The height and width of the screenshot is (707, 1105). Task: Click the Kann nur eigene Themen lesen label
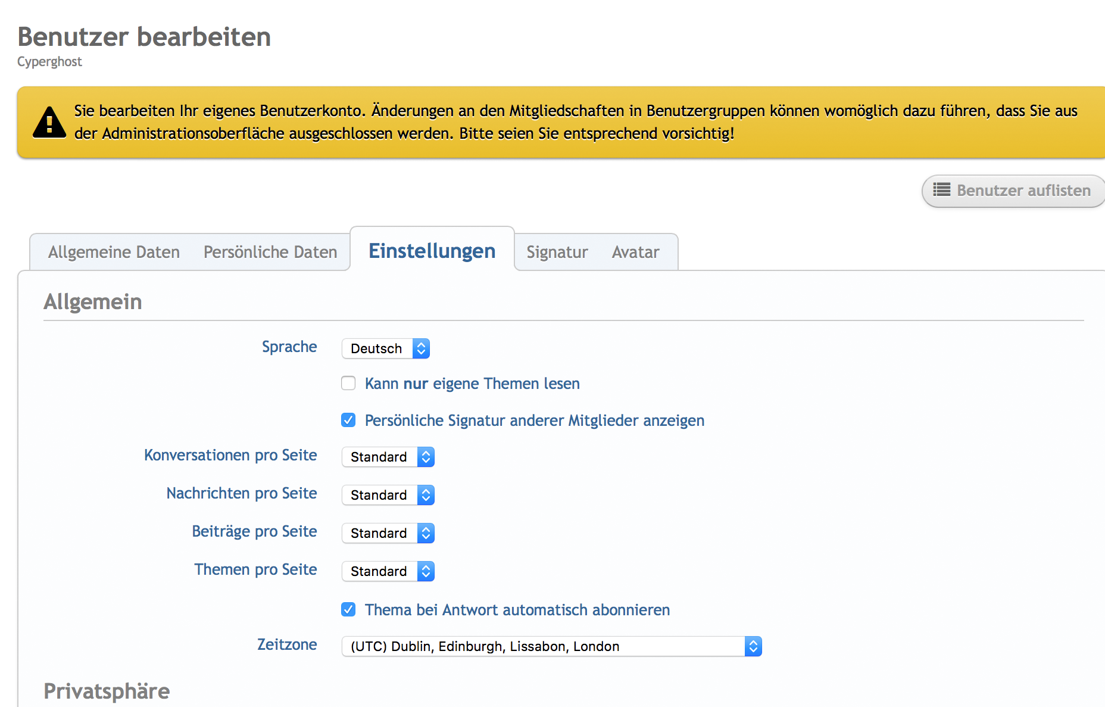tap(472, 384)
